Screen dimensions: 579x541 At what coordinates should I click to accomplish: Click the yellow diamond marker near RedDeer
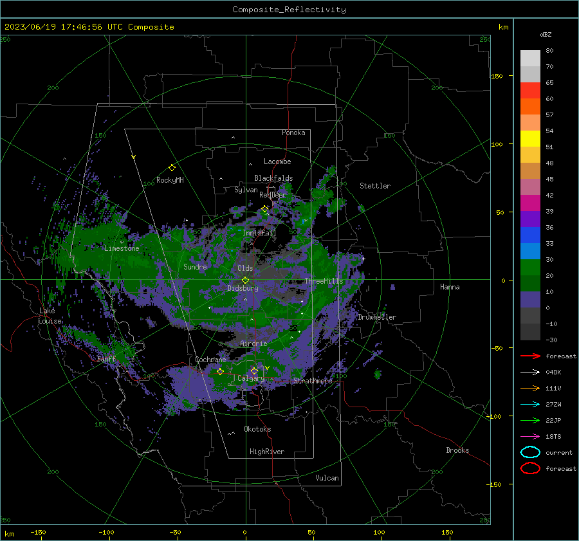point(264,209)
